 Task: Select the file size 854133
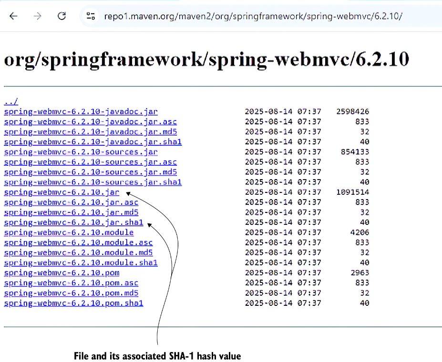pyautogui.click(x=355, y=152)
